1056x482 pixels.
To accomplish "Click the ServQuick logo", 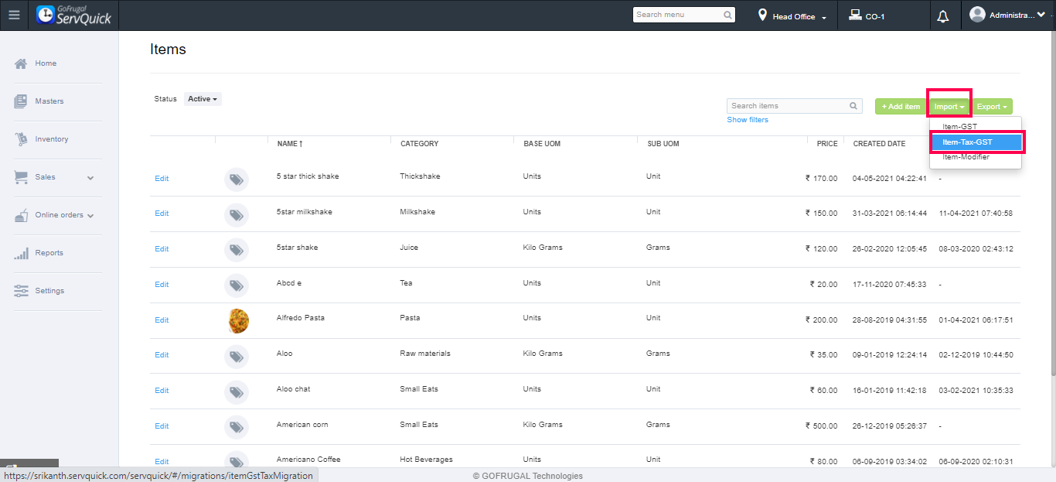I will point(74,15).
